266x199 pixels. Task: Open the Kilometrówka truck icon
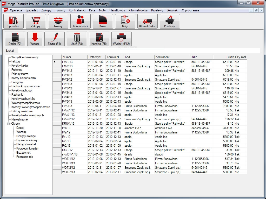coord(148,21)
